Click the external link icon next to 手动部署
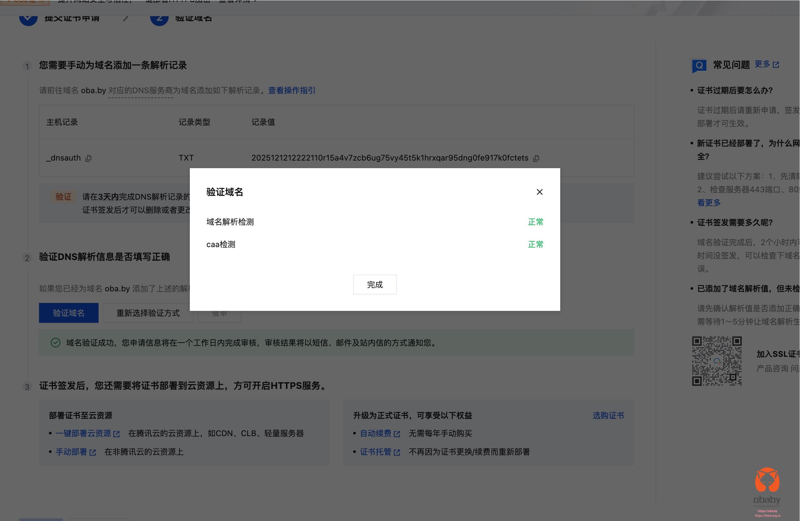 93,452
